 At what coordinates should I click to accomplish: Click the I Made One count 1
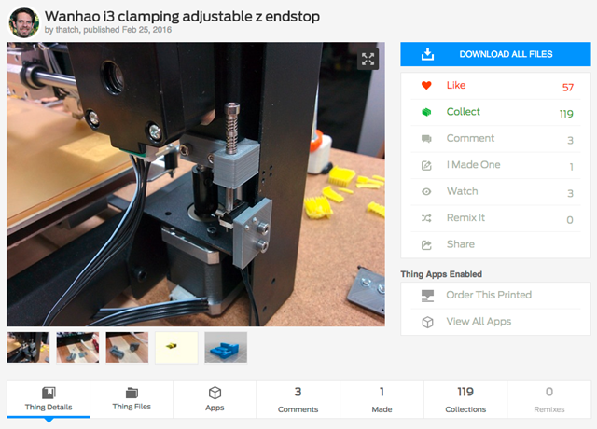(x=572, y=167)
